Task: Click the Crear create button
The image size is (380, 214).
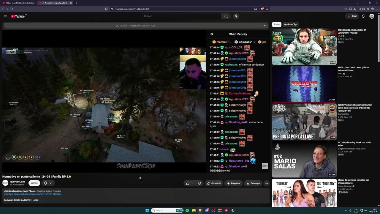Action: click(x=352, y=16)
